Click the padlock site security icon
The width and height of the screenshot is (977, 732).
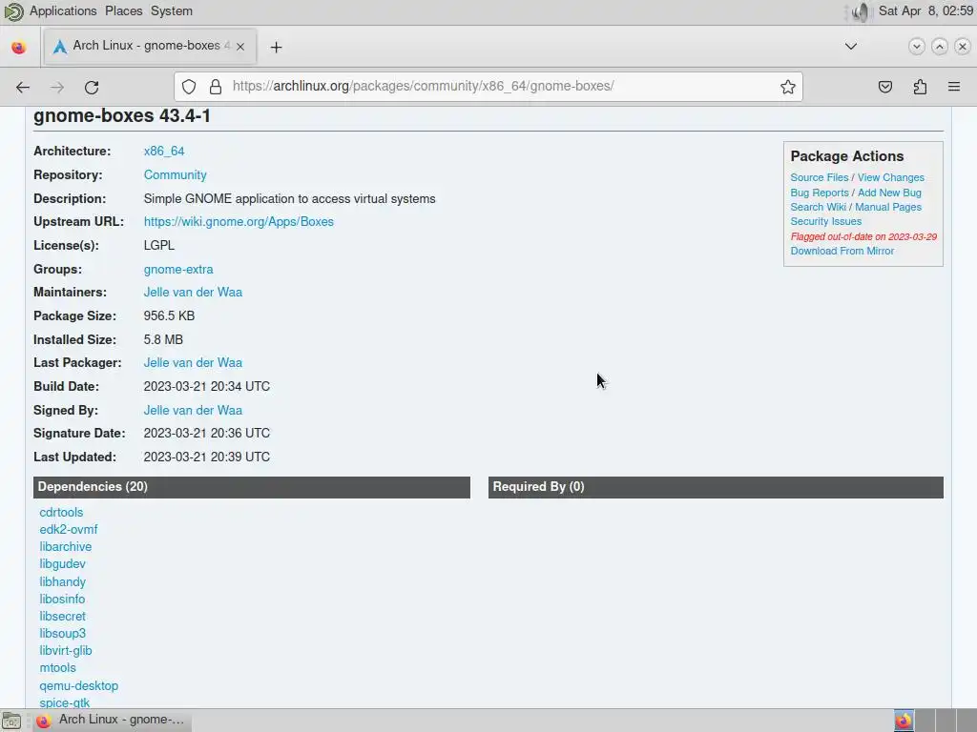pos(216,87)
